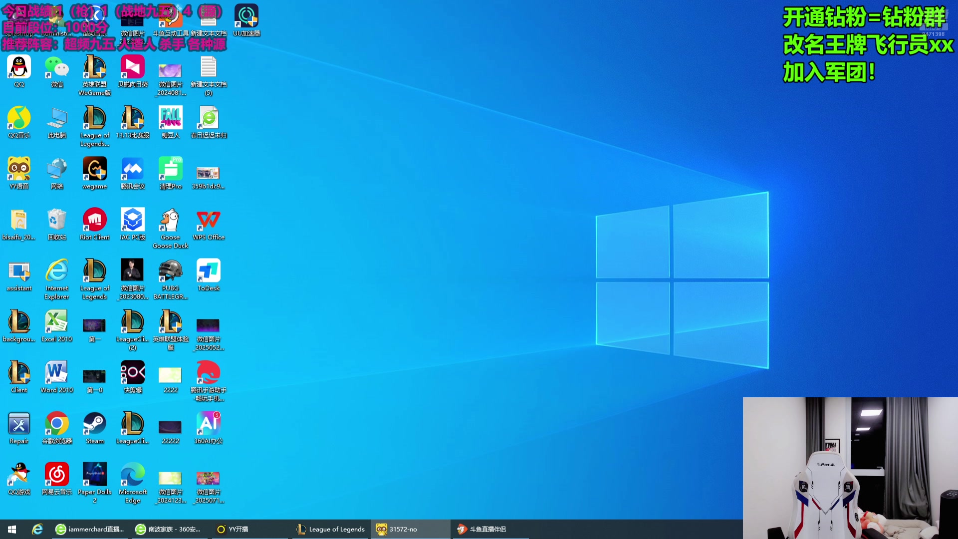The height and width of the screenshot is (539, 958).
Task: Open the 春日迟迟未归 file icon
Action: pos(209,122)
